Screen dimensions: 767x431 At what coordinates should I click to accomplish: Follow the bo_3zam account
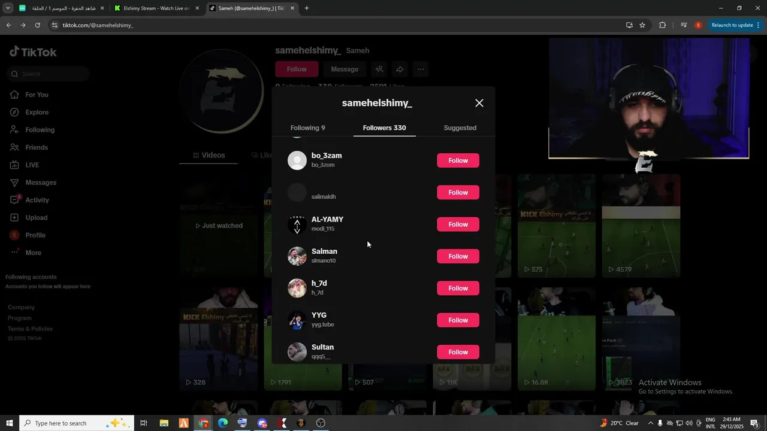click(458, 160)
